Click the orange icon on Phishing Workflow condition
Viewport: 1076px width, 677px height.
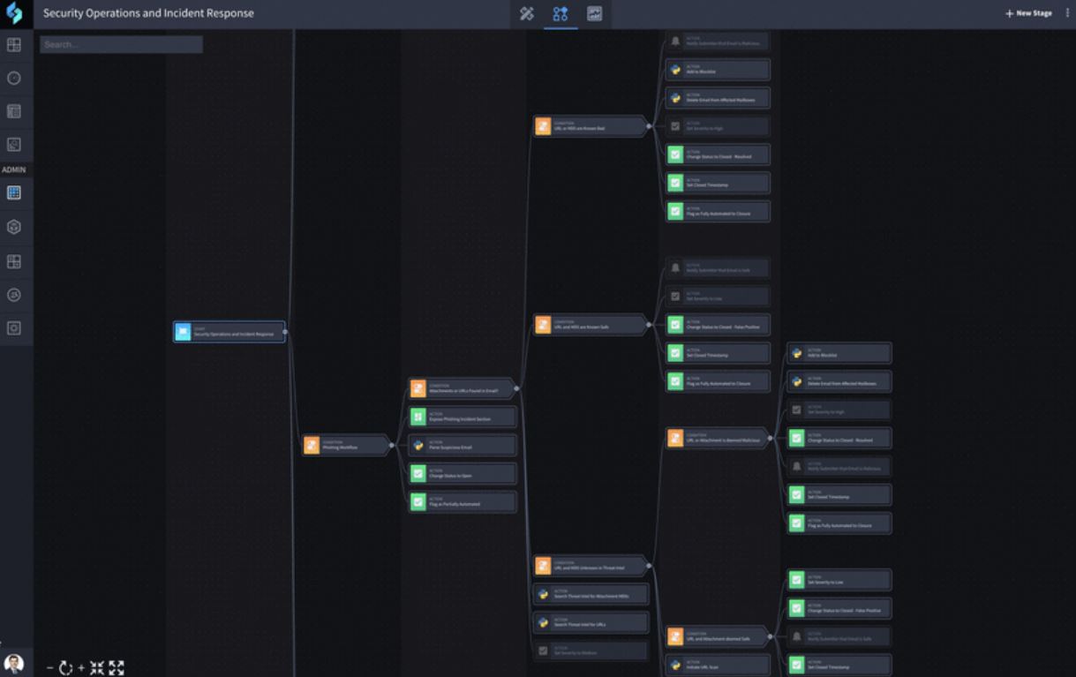tap(312, 445)
